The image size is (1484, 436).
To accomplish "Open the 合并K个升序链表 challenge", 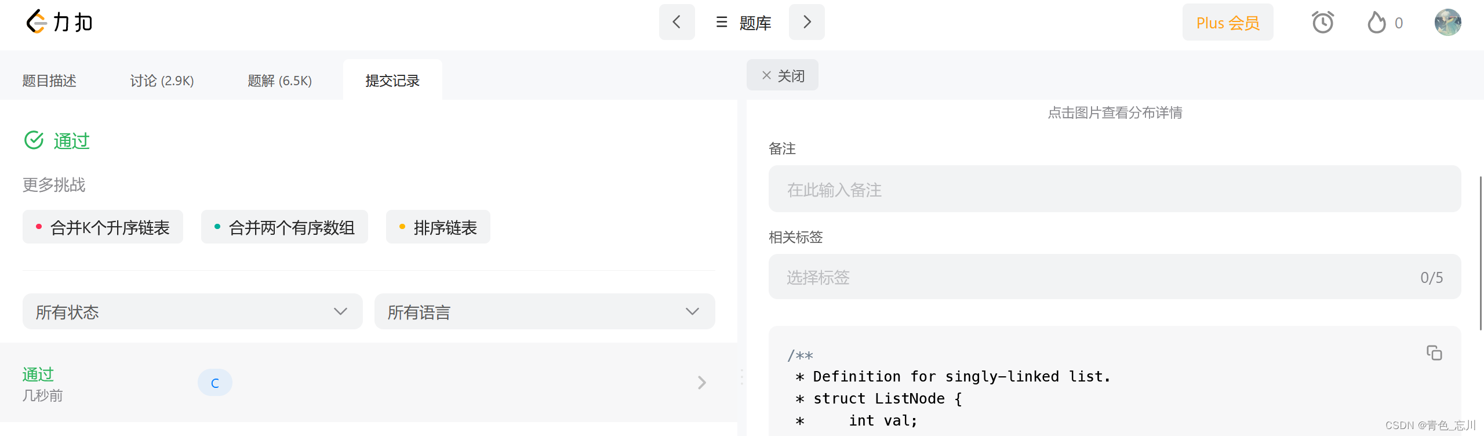I will click(103, 227).
